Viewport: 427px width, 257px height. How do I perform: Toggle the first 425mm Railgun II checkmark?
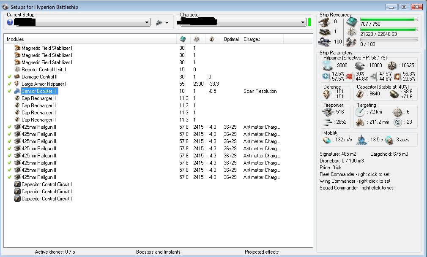(9, 127)
